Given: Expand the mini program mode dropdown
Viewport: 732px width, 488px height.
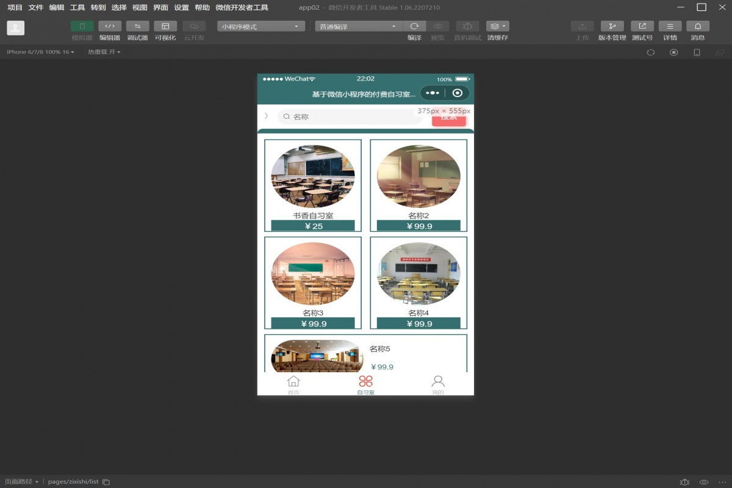Looking at the screenshot, I should [x=261, y=26].
